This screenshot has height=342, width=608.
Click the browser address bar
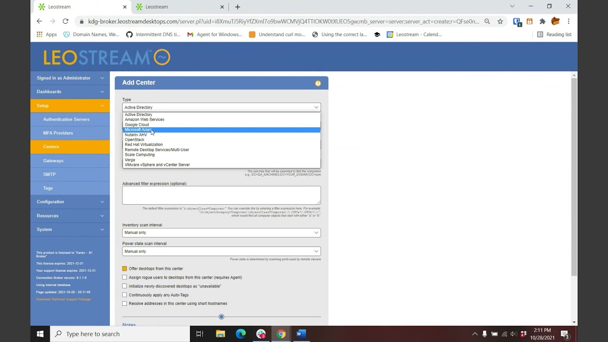click(x=284, y=21)
